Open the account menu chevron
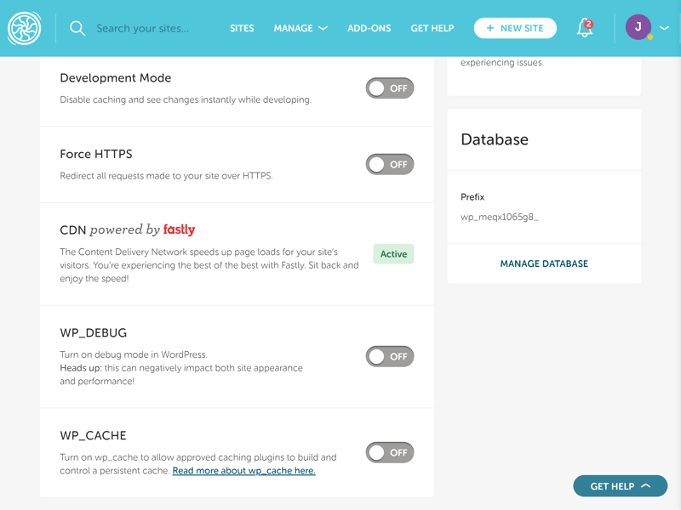The image size is (681, 510). (664, 28)
